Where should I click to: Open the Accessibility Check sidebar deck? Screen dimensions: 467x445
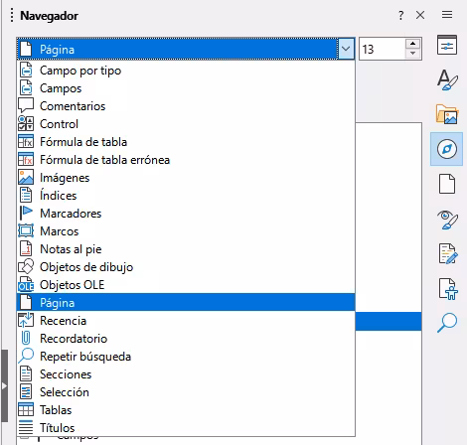pos(448,289)
